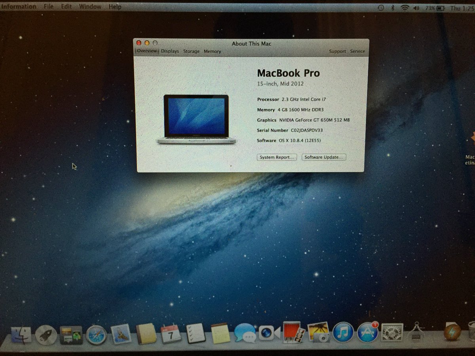The width and height of the screenshot is (475, 356).
Task: Open the Service section
Action: [357, 51]
